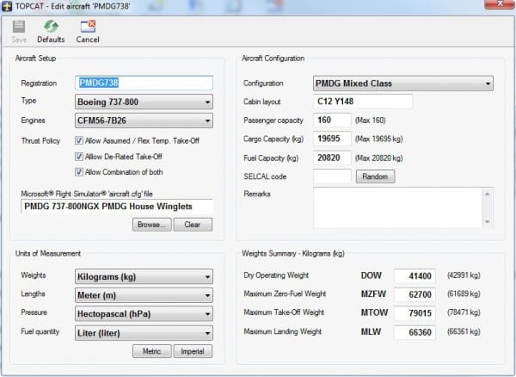Uncheck Allow De-Rated Take-Off checkbox
516x377 pixels.
tap(80, 156)
